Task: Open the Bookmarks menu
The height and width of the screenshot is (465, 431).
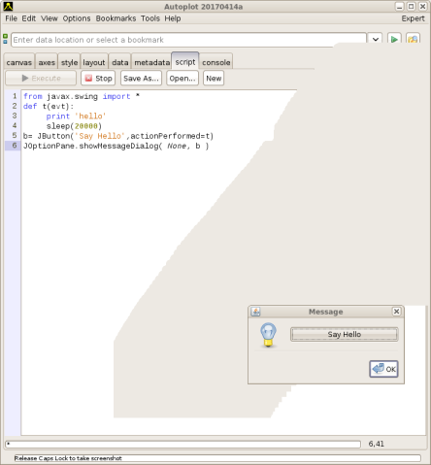Action: [116, 18]
